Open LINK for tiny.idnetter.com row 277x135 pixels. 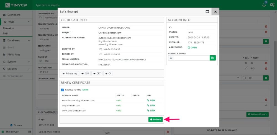click(x=151, y=105)
